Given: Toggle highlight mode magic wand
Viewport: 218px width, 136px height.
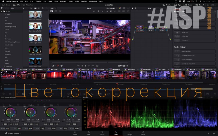Looking at the screenshot, I should coord(60,11).
